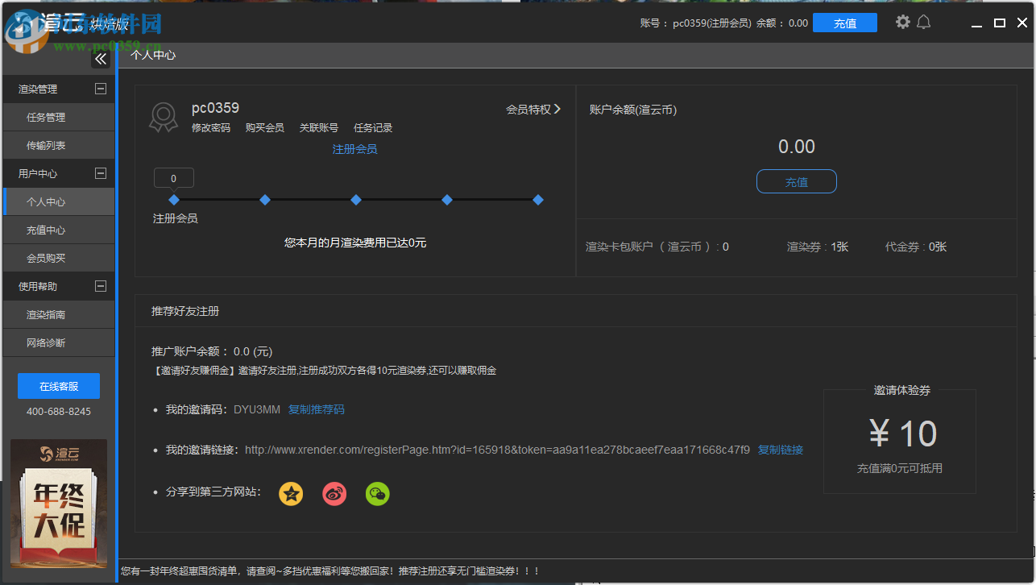The width and height of the screenshot is (1036, 585).
Task: Share to Qzone via the yellow star icon
Action: 291,493
